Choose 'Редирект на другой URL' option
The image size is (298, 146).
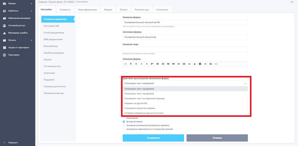[136, 103]
